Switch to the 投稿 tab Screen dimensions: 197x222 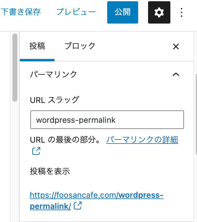tap(37, 47)
